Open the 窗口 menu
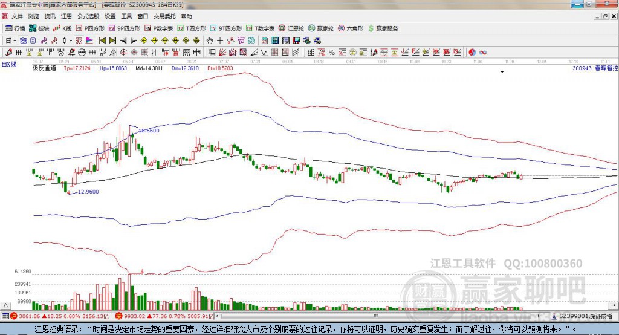 tap(143, 16)
